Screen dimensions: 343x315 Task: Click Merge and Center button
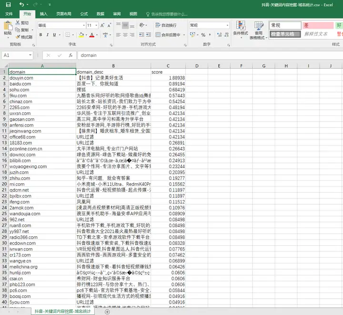(168, 35)
